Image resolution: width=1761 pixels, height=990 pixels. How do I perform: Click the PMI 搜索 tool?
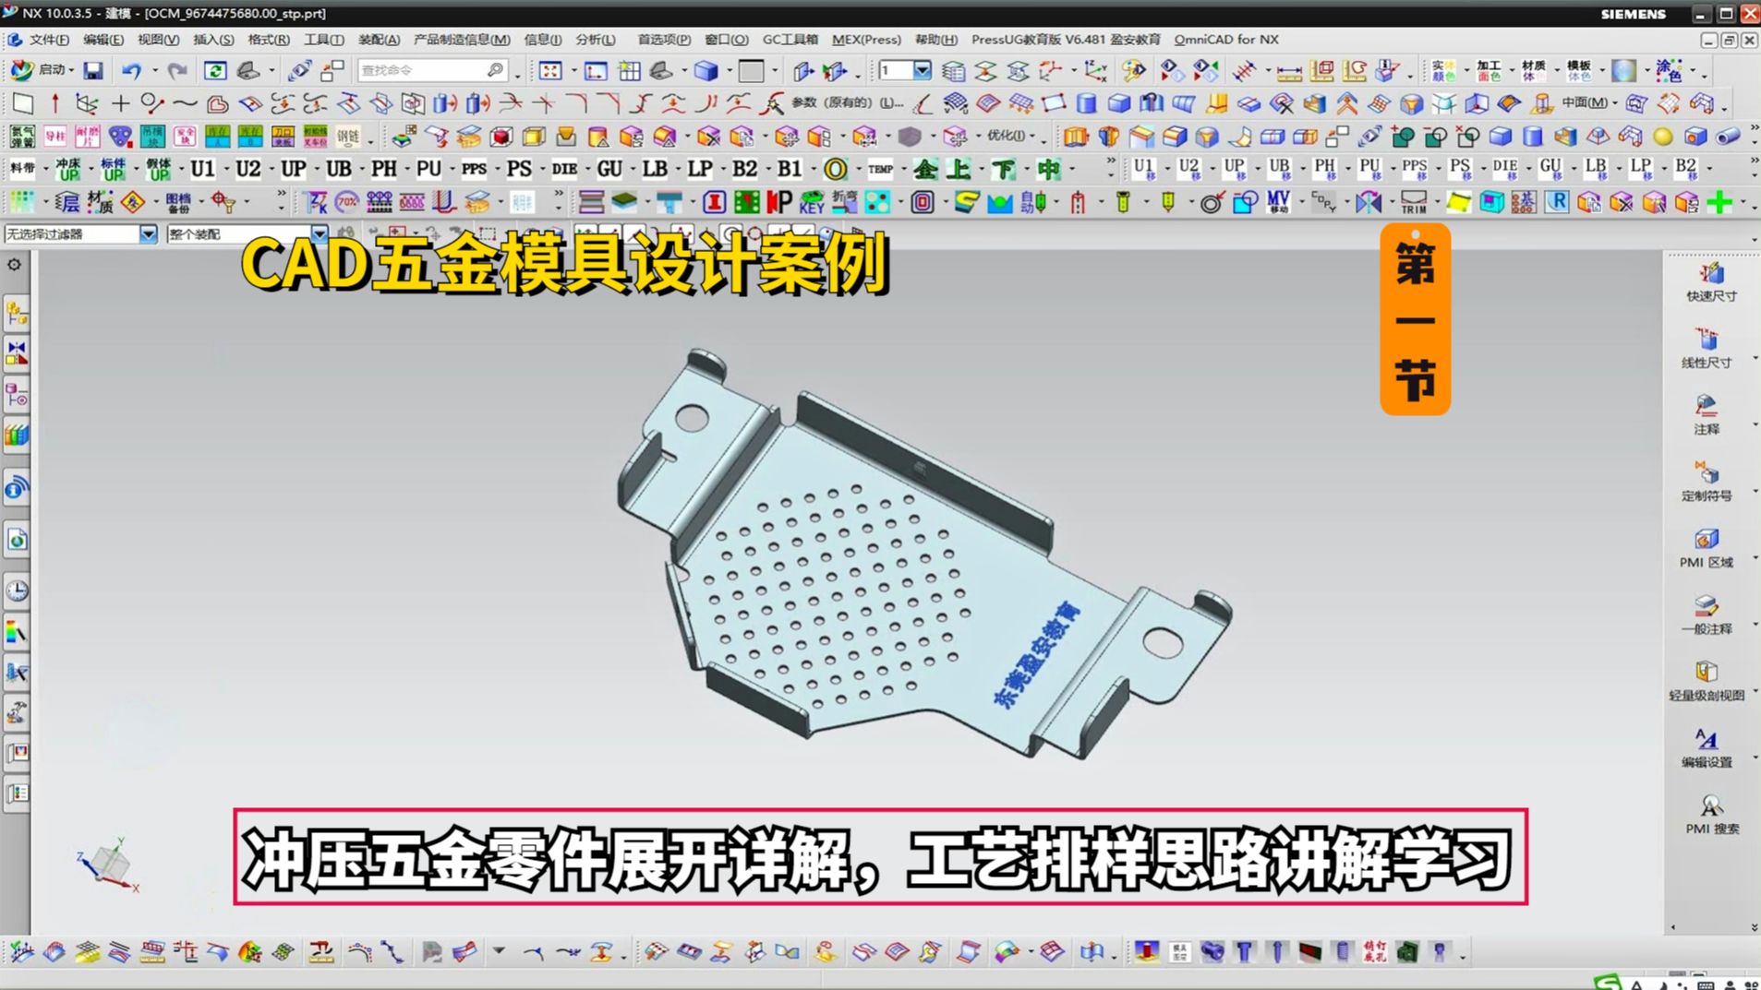1711,815
